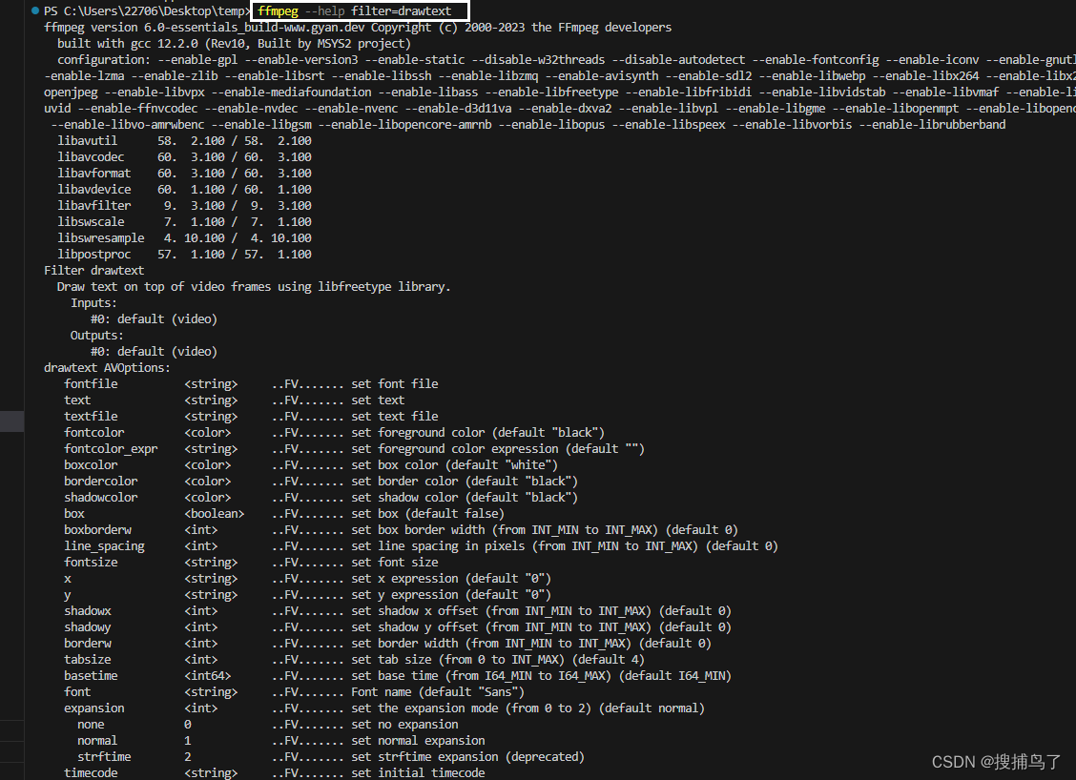Image resolution: width=1076 pixels, height=780 pixels.
Task: Click 'set y expression (default "0")' description
Action: 451,595
